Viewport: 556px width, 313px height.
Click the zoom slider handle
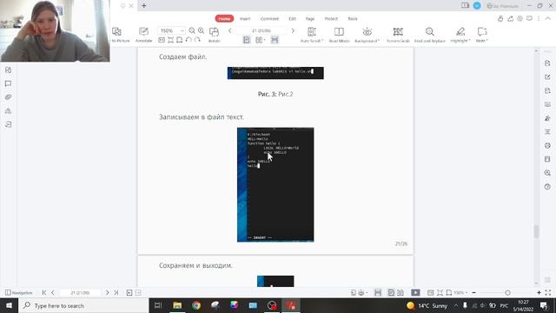pos(507,293)
